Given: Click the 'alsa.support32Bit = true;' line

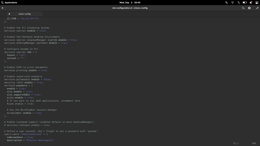Looking at the screenshot, I should tap(24, 95).
